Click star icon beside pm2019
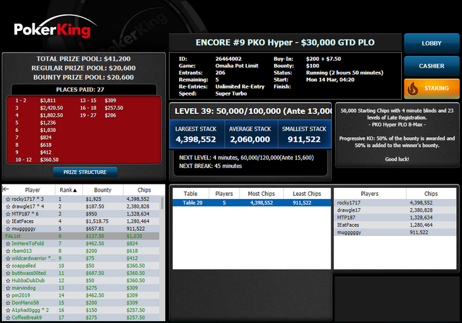The width and height of the screenshot is (462, 323). [x=8, y=295]
